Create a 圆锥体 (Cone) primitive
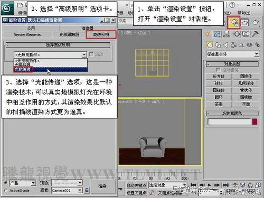 tap(246, 77)
